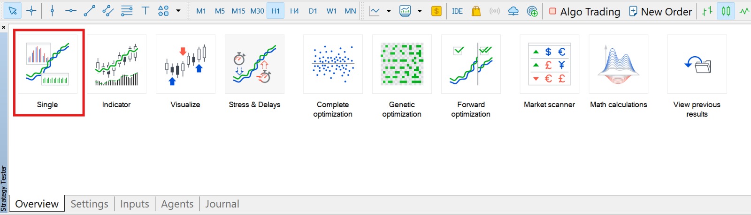
Task: Set the timeframe to H4
Action: point(294,11)
